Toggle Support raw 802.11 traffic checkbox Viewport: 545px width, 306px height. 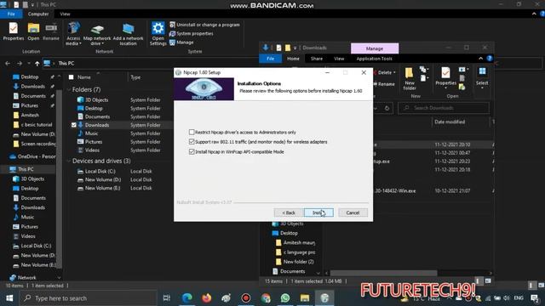click(x=192, y=142)
